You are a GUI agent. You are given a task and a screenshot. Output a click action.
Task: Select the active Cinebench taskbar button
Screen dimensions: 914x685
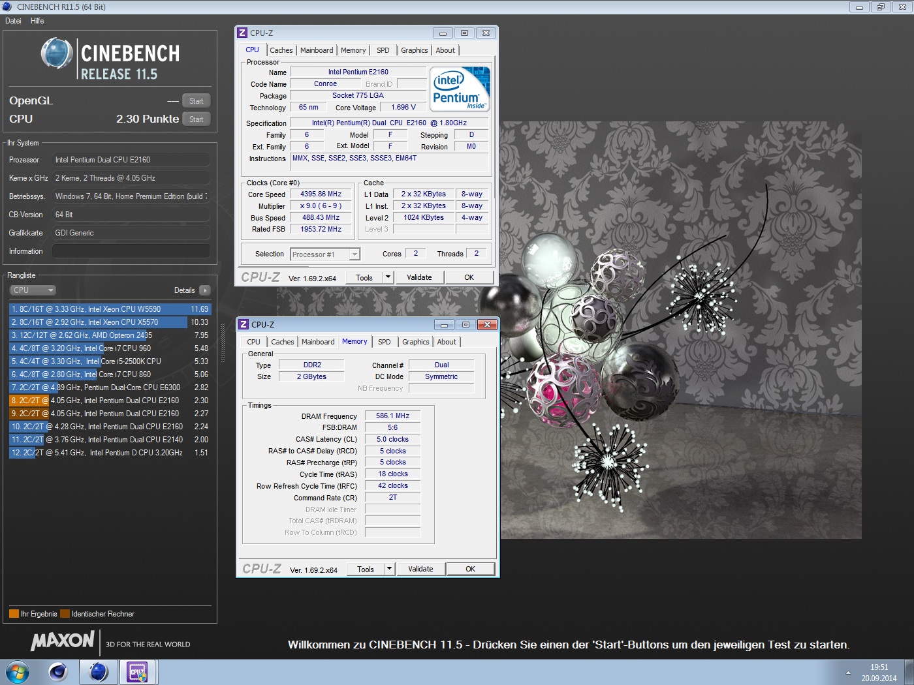99,672
